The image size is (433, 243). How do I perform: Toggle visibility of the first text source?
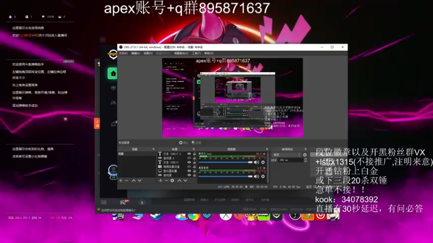click(x=189, y=154)
